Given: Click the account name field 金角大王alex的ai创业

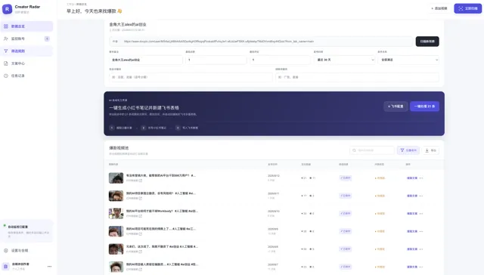Looking at the screenshot, I should click(146, 60).
